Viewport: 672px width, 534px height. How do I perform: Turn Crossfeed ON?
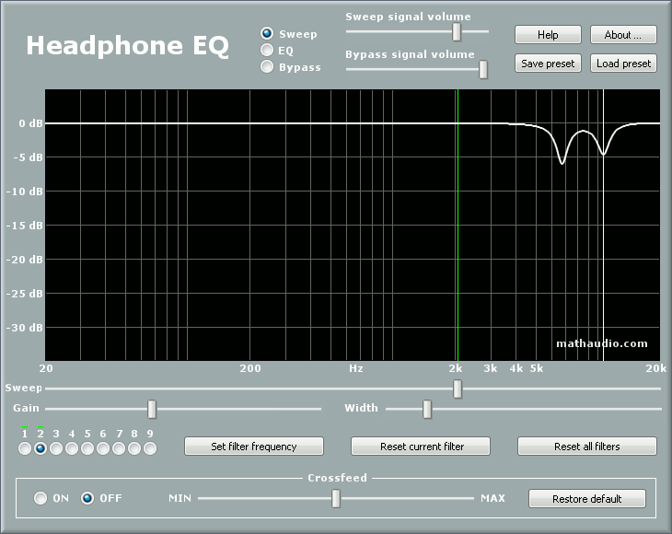click(x=41, y=498)
